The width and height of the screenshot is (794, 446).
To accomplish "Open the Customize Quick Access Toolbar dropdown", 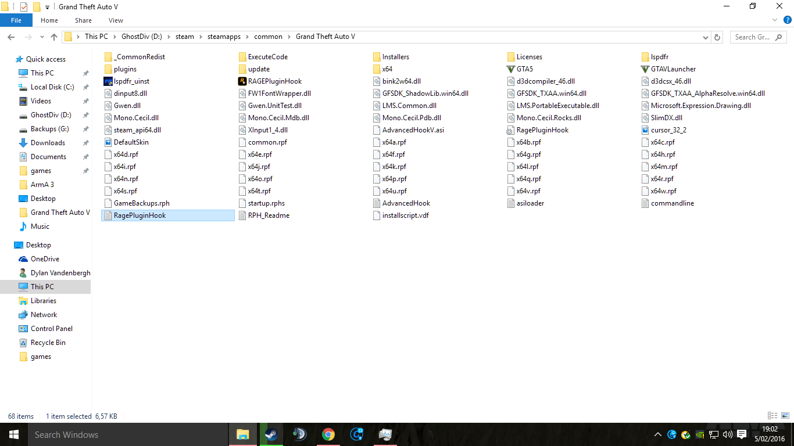I will pos(47,7).
